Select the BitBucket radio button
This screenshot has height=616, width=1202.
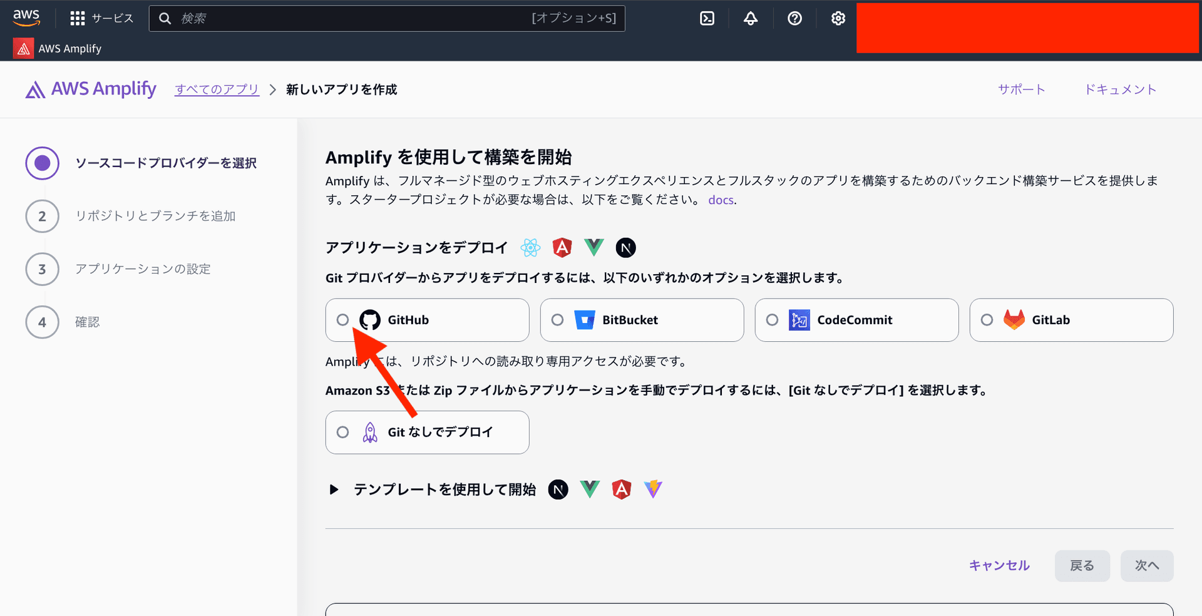pyautogui.click(x=557, y=320)
